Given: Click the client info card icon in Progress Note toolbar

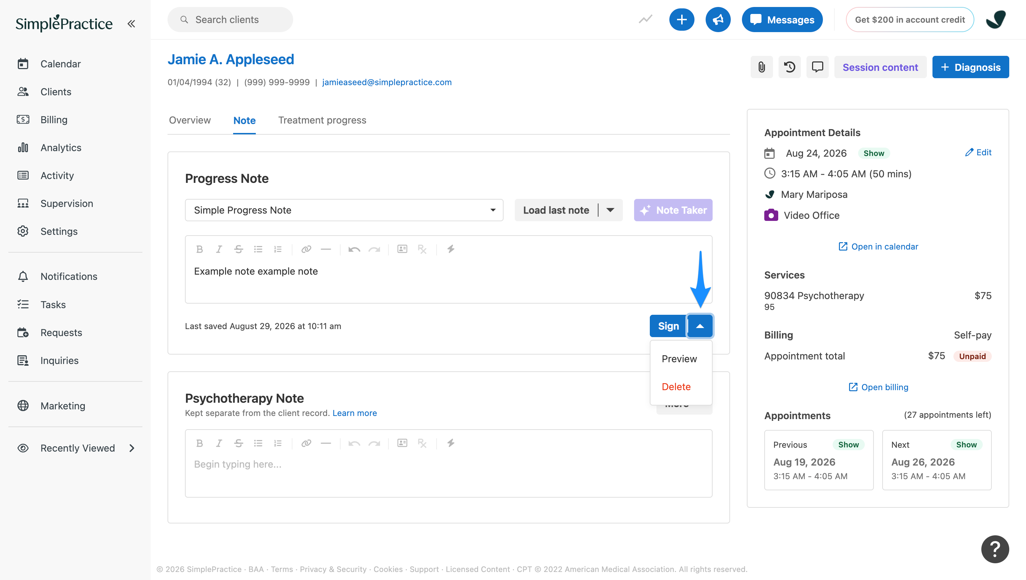Looking at the screenshot, I should click(402, 249).
